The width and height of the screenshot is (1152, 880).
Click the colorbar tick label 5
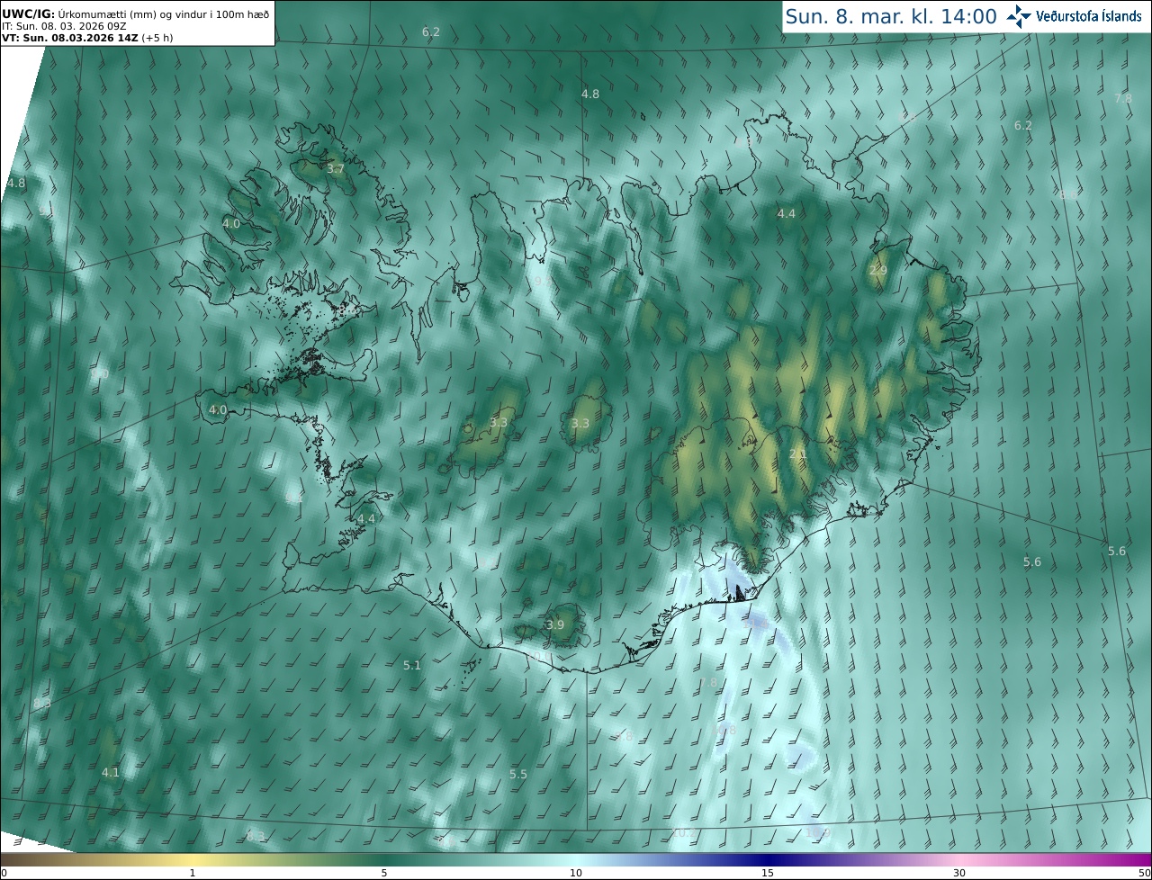[x=384, y=873]
